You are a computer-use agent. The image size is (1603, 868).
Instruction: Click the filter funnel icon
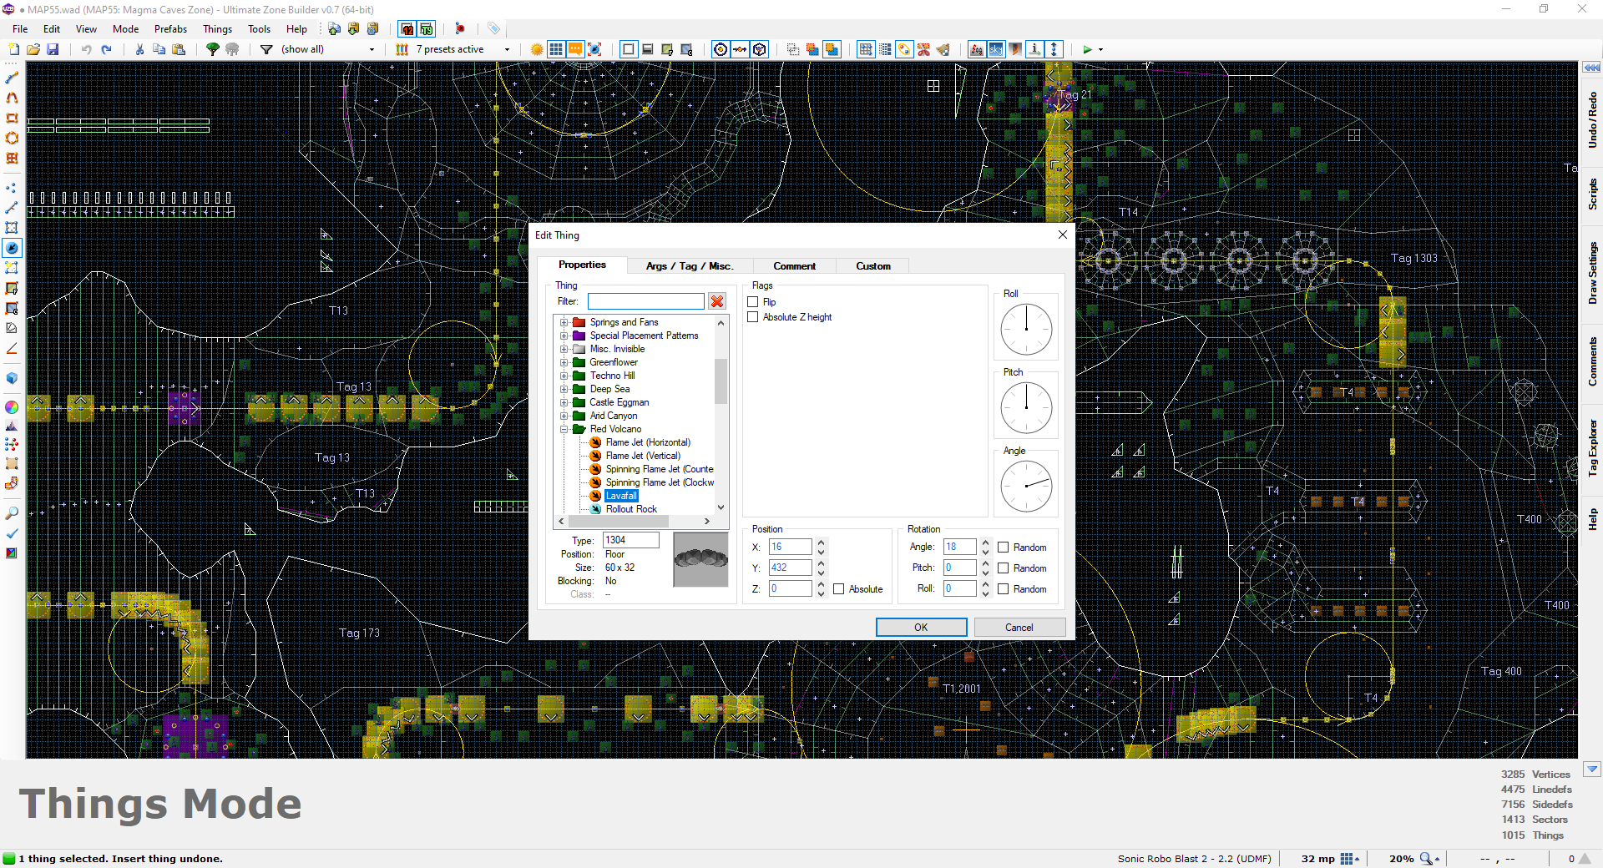(x=266, y=49)
